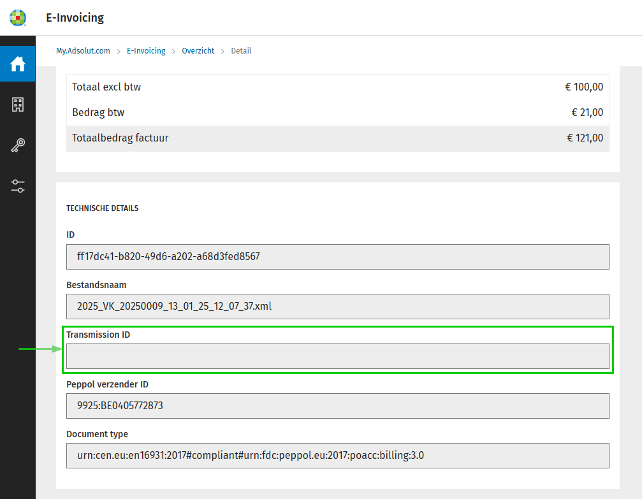The image size is (642, 499).
Task: Click the Wolters Kluwer logo icon
Action: click(x=18, y=18)
